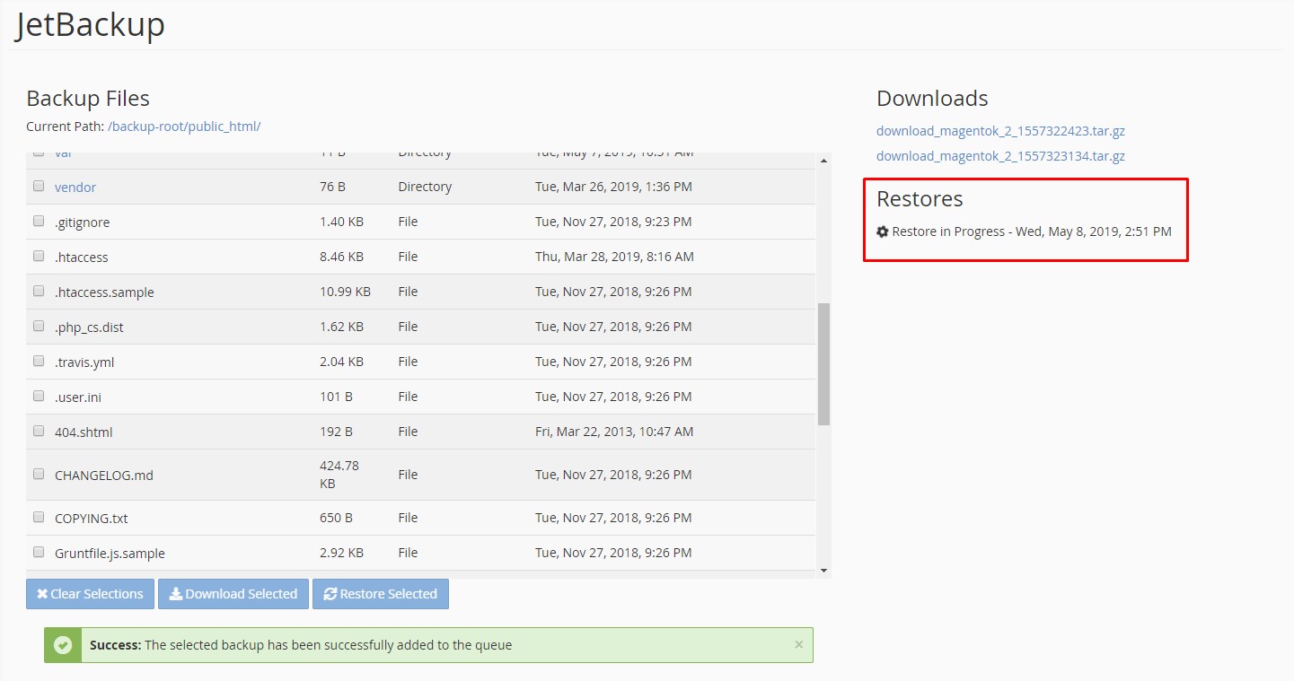Screen dimensions: 1294x681
Task: Select the CHANGELOG.md checkbox
Action: tap(39, 474)
